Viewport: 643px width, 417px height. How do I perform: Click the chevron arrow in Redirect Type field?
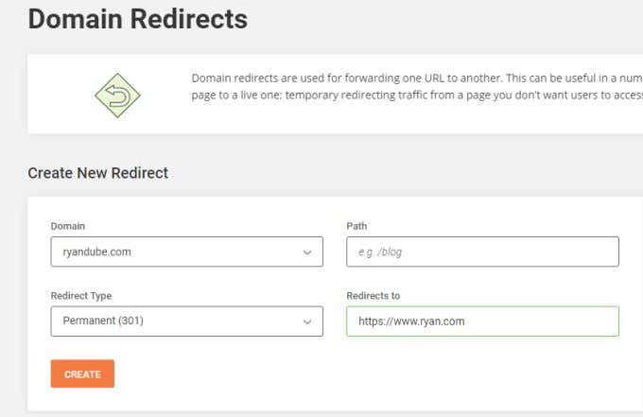click(x=307, y=321)
